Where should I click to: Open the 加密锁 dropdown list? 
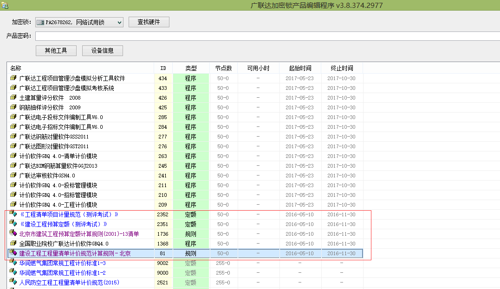point(119,22)
